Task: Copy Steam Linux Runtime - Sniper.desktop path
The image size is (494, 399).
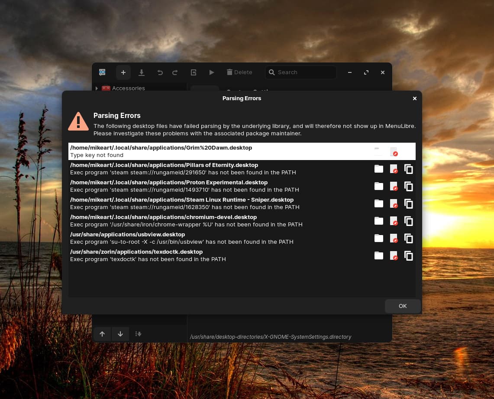Action: 409,203
